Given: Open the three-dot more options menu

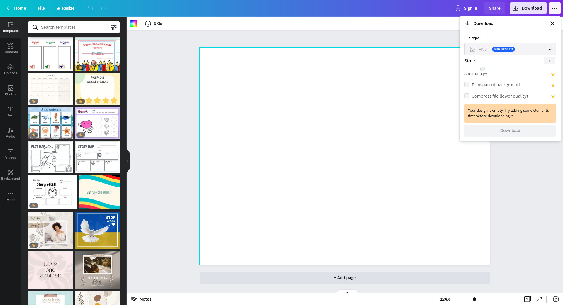Looking at the screenshot, I should click(x=555, y=8).
